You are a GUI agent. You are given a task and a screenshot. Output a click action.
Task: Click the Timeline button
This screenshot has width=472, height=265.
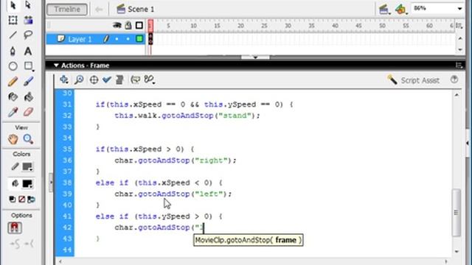coord(67,9)
